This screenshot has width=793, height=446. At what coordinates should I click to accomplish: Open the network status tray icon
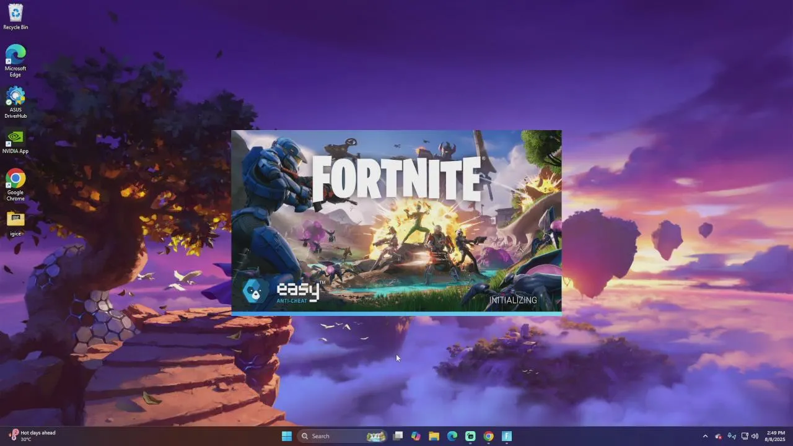(745, 436)
